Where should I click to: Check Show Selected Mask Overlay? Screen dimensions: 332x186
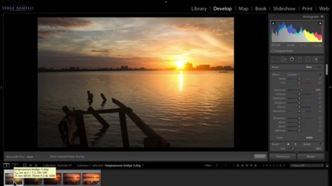coord(47,157)
